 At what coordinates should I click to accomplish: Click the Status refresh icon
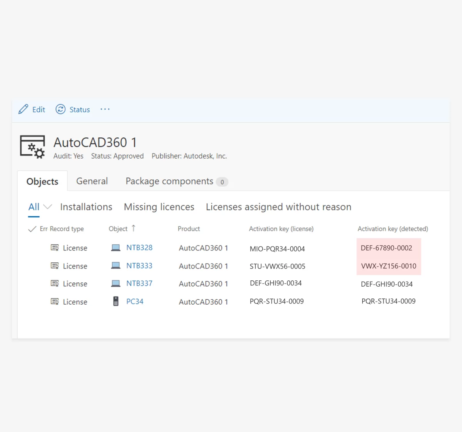(60, 109)
